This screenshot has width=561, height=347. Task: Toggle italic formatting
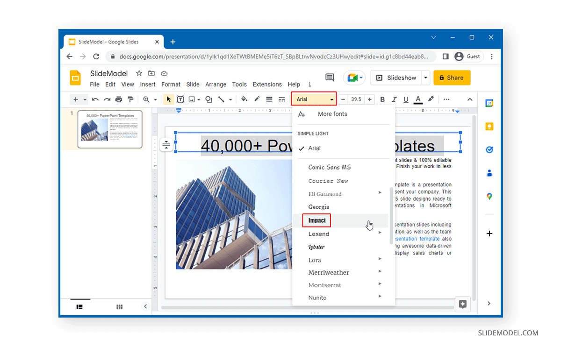pyautogui.click(x=394, y=99)
